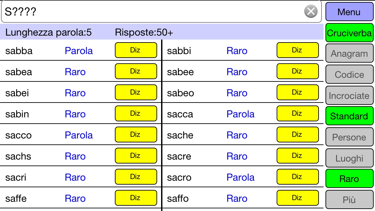Clear the search field with the X icon
The image size is (375, 211).
(311, 12)
